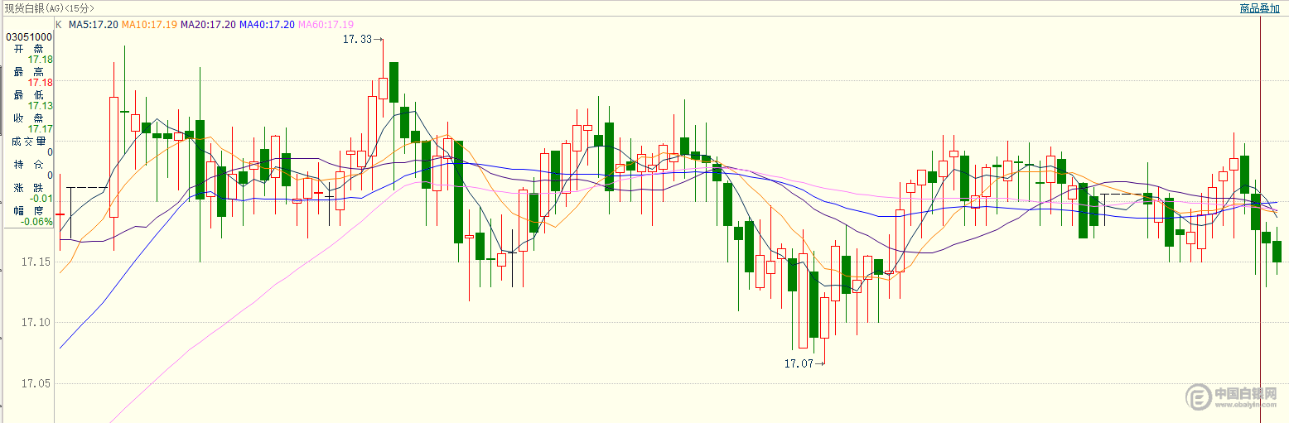The image size is (1289, 423).
Task: Click the 幅度 value -0.06%
Action: [36, 222]
